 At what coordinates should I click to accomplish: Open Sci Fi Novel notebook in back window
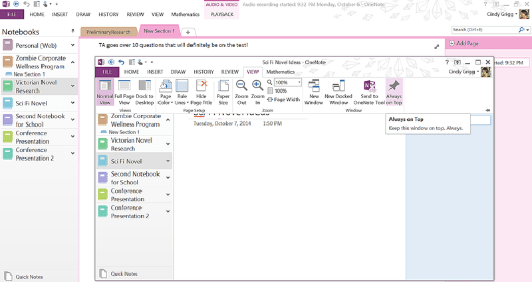tap(31, 104)
